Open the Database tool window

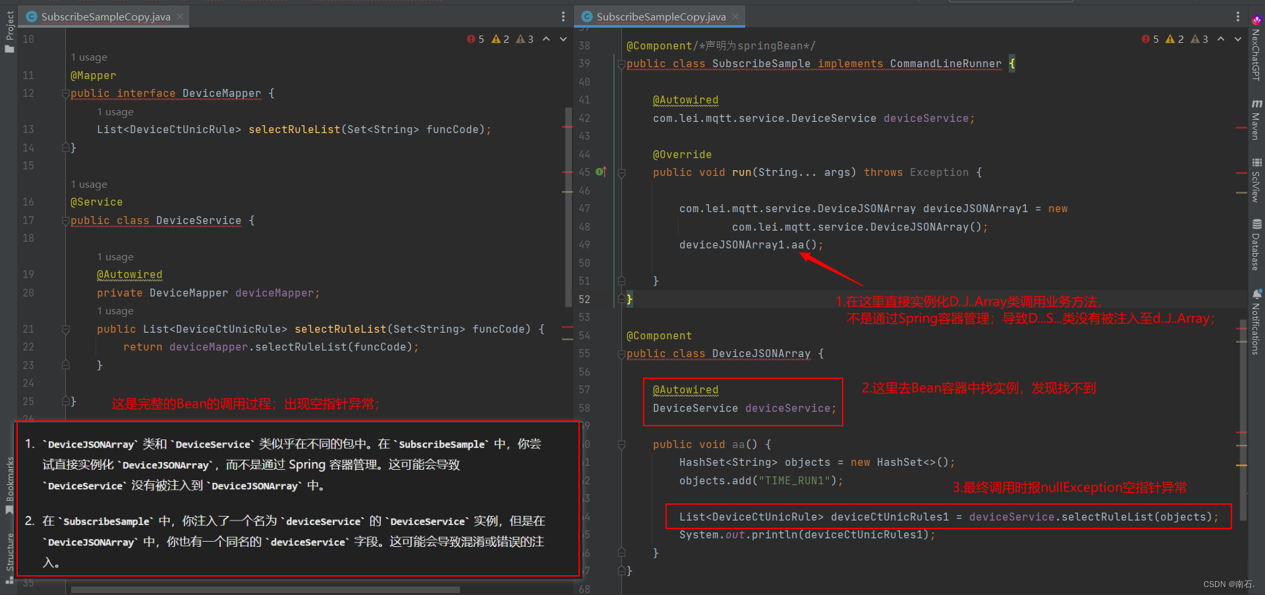(1256, 244)
